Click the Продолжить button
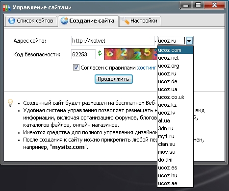Screen dimensions: 229x191 pyautogui.click(x=114, y=79)
